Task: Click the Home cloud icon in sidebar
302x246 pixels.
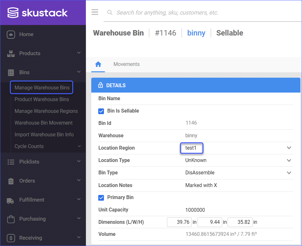Action: tap(11, 35)
